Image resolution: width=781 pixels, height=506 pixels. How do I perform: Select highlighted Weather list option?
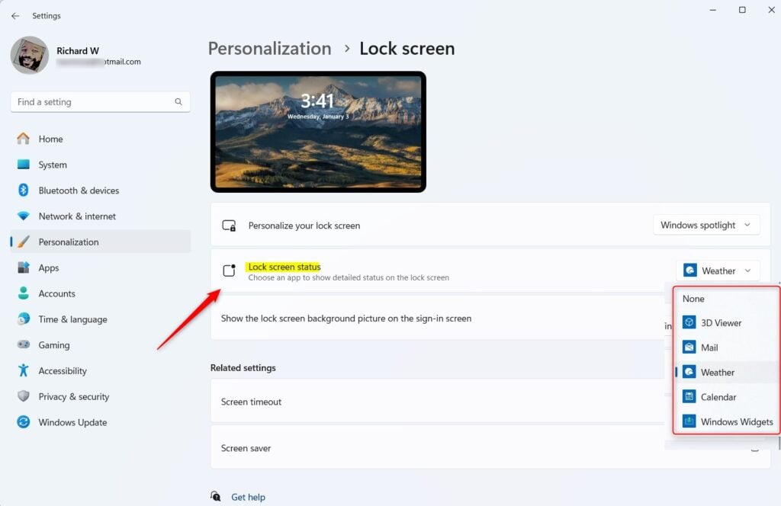(727, 372)
